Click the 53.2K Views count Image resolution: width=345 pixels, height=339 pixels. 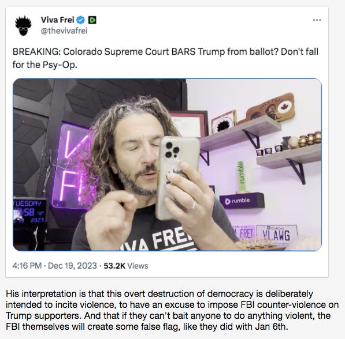point(125,266)
